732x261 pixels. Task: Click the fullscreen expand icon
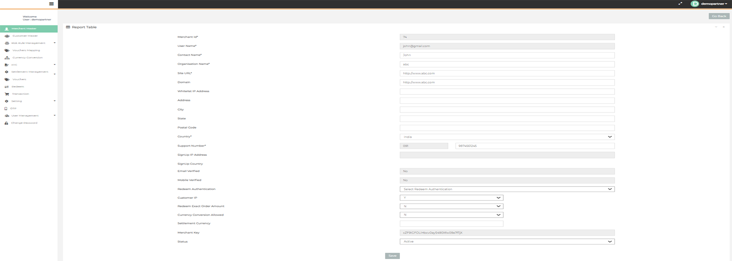coord(680,3)
